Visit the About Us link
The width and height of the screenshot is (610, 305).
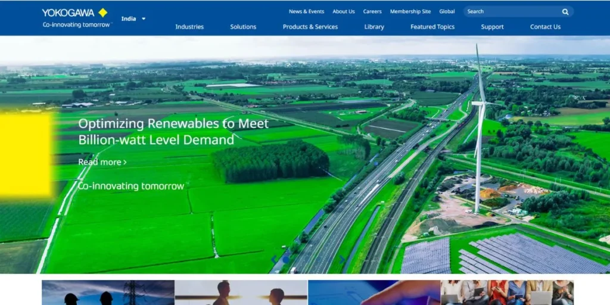coord(344,11)
